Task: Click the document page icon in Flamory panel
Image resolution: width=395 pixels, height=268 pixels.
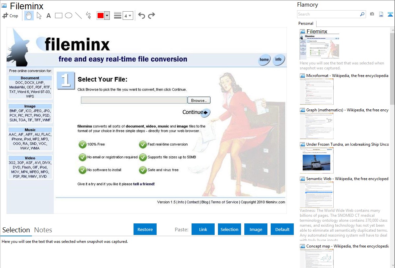Action: (381, 14)
